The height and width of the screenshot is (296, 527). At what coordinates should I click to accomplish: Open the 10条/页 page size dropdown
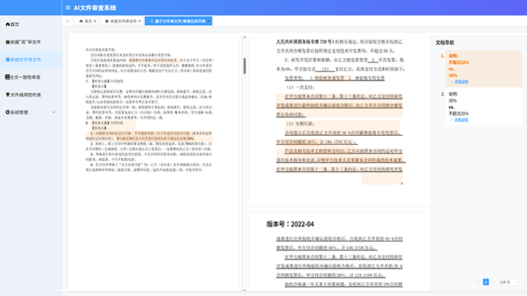510,282
